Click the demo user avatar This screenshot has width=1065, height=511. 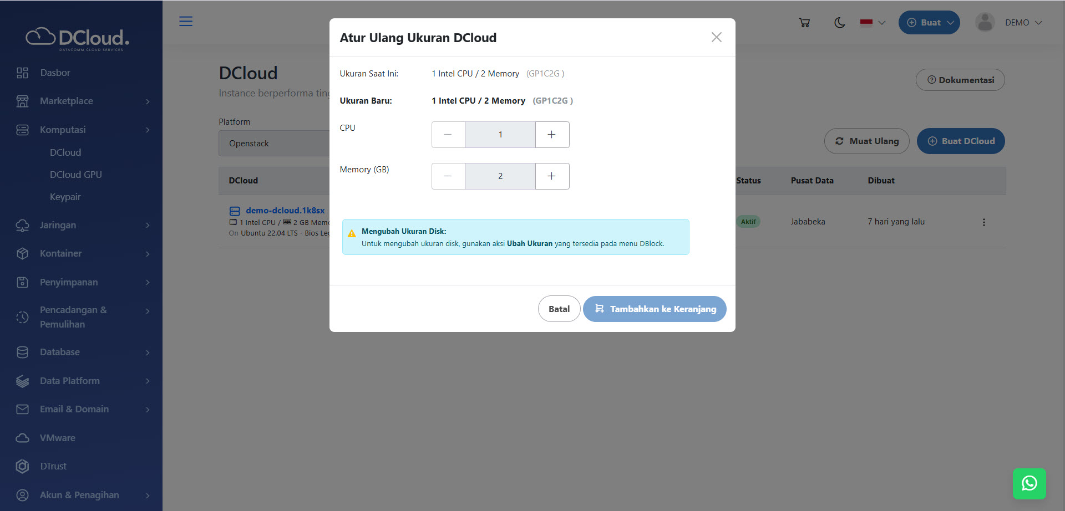pyautogui.click(x=985, y=23)
